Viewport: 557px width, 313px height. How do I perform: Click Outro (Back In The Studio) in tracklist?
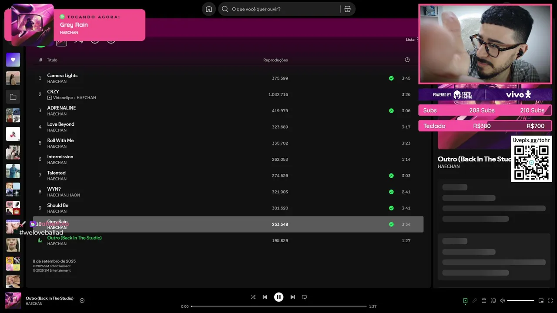(74, 238)
